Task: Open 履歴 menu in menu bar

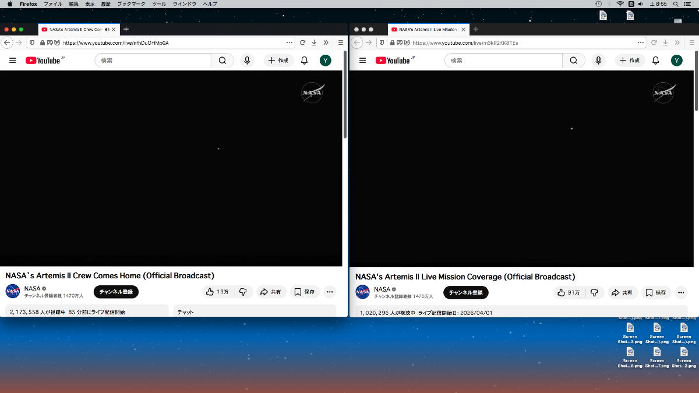Action: 106,4
